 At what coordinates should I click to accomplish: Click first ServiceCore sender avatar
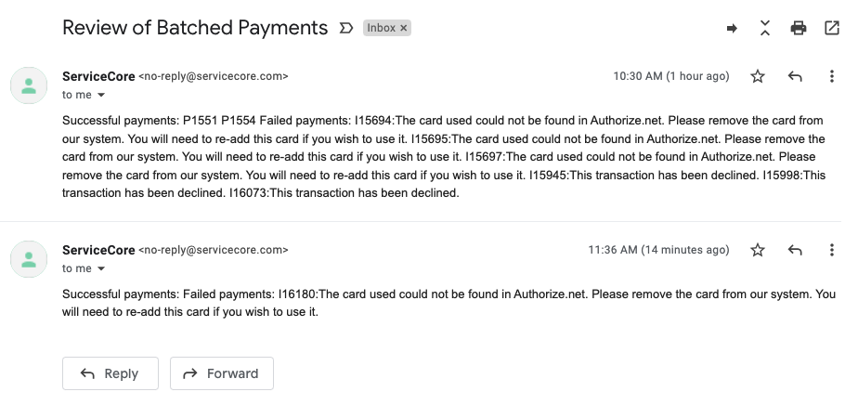[29, 85]
